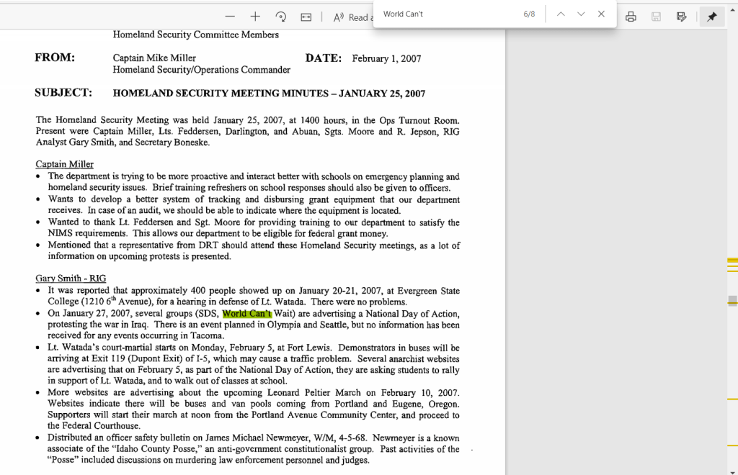Zoom in using the plus icon
This screenshot has width=738, height=475.
click(255, 17)
